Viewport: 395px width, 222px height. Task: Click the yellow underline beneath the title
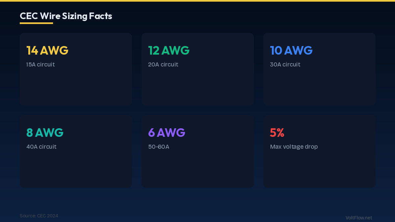point(36,23)
